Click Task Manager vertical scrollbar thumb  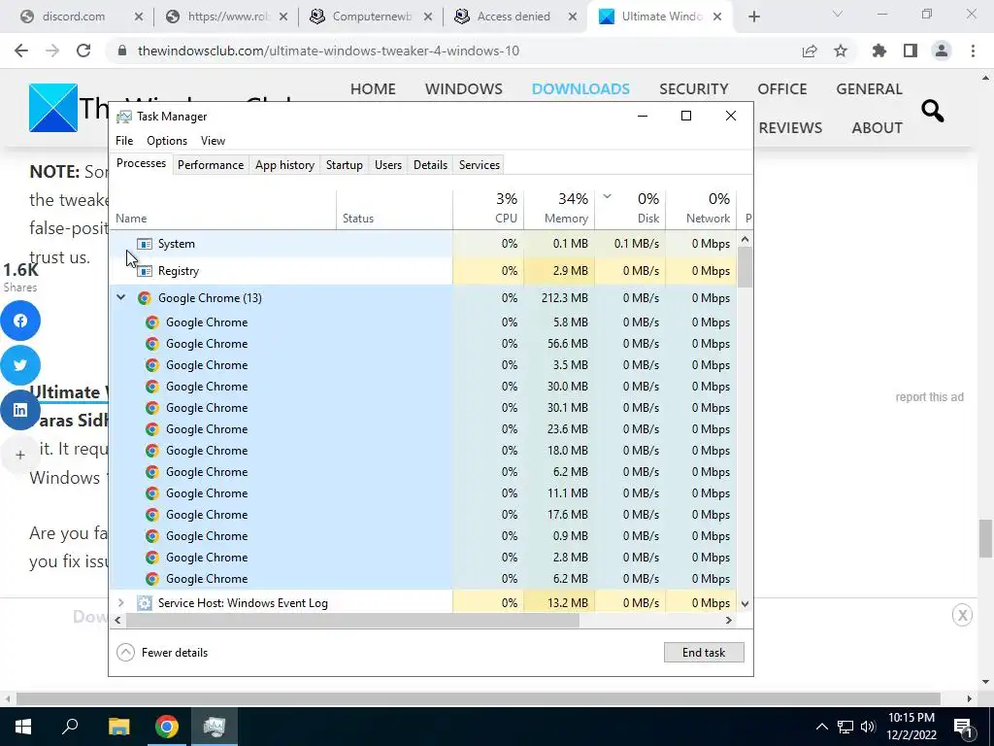pyautogui.click(x=745, y=267)
